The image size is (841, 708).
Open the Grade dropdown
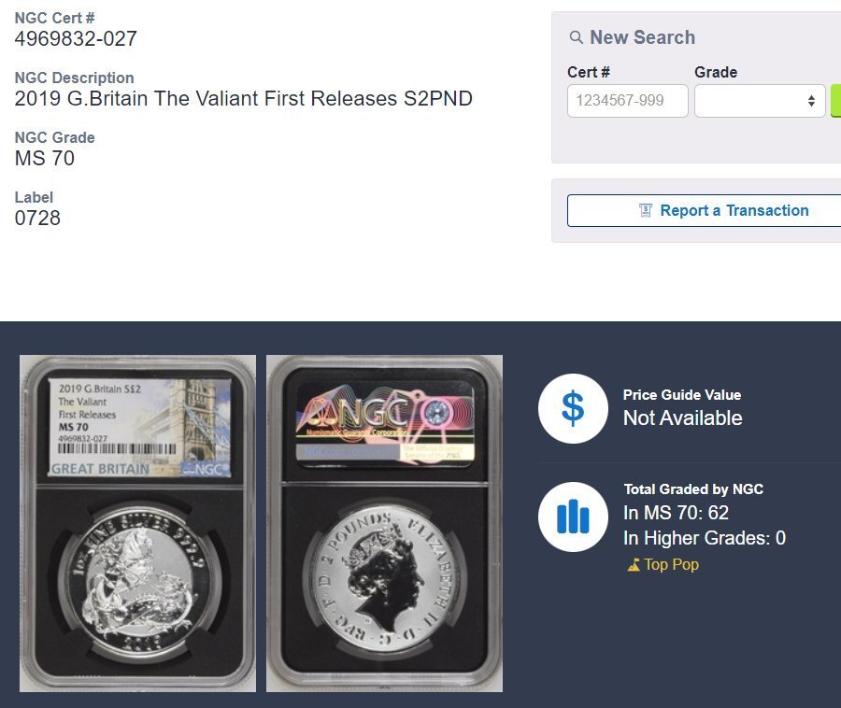pyautogui.click(x=760, y=101)
